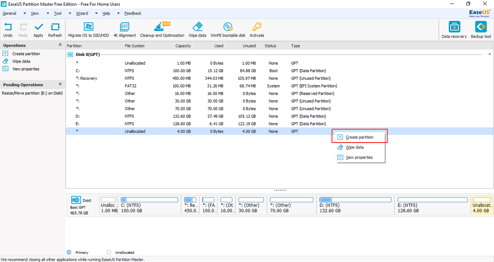Click the Redo toolbar icon
This screenshot has width=494, height=262.
pyautogui.click(x=23, y=27)
